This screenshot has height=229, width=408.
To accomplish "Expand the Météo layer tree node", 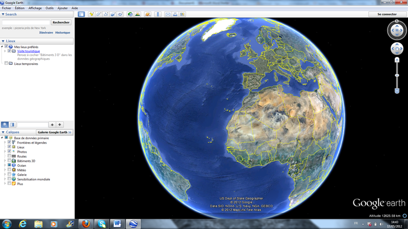I will coord(5,170).
